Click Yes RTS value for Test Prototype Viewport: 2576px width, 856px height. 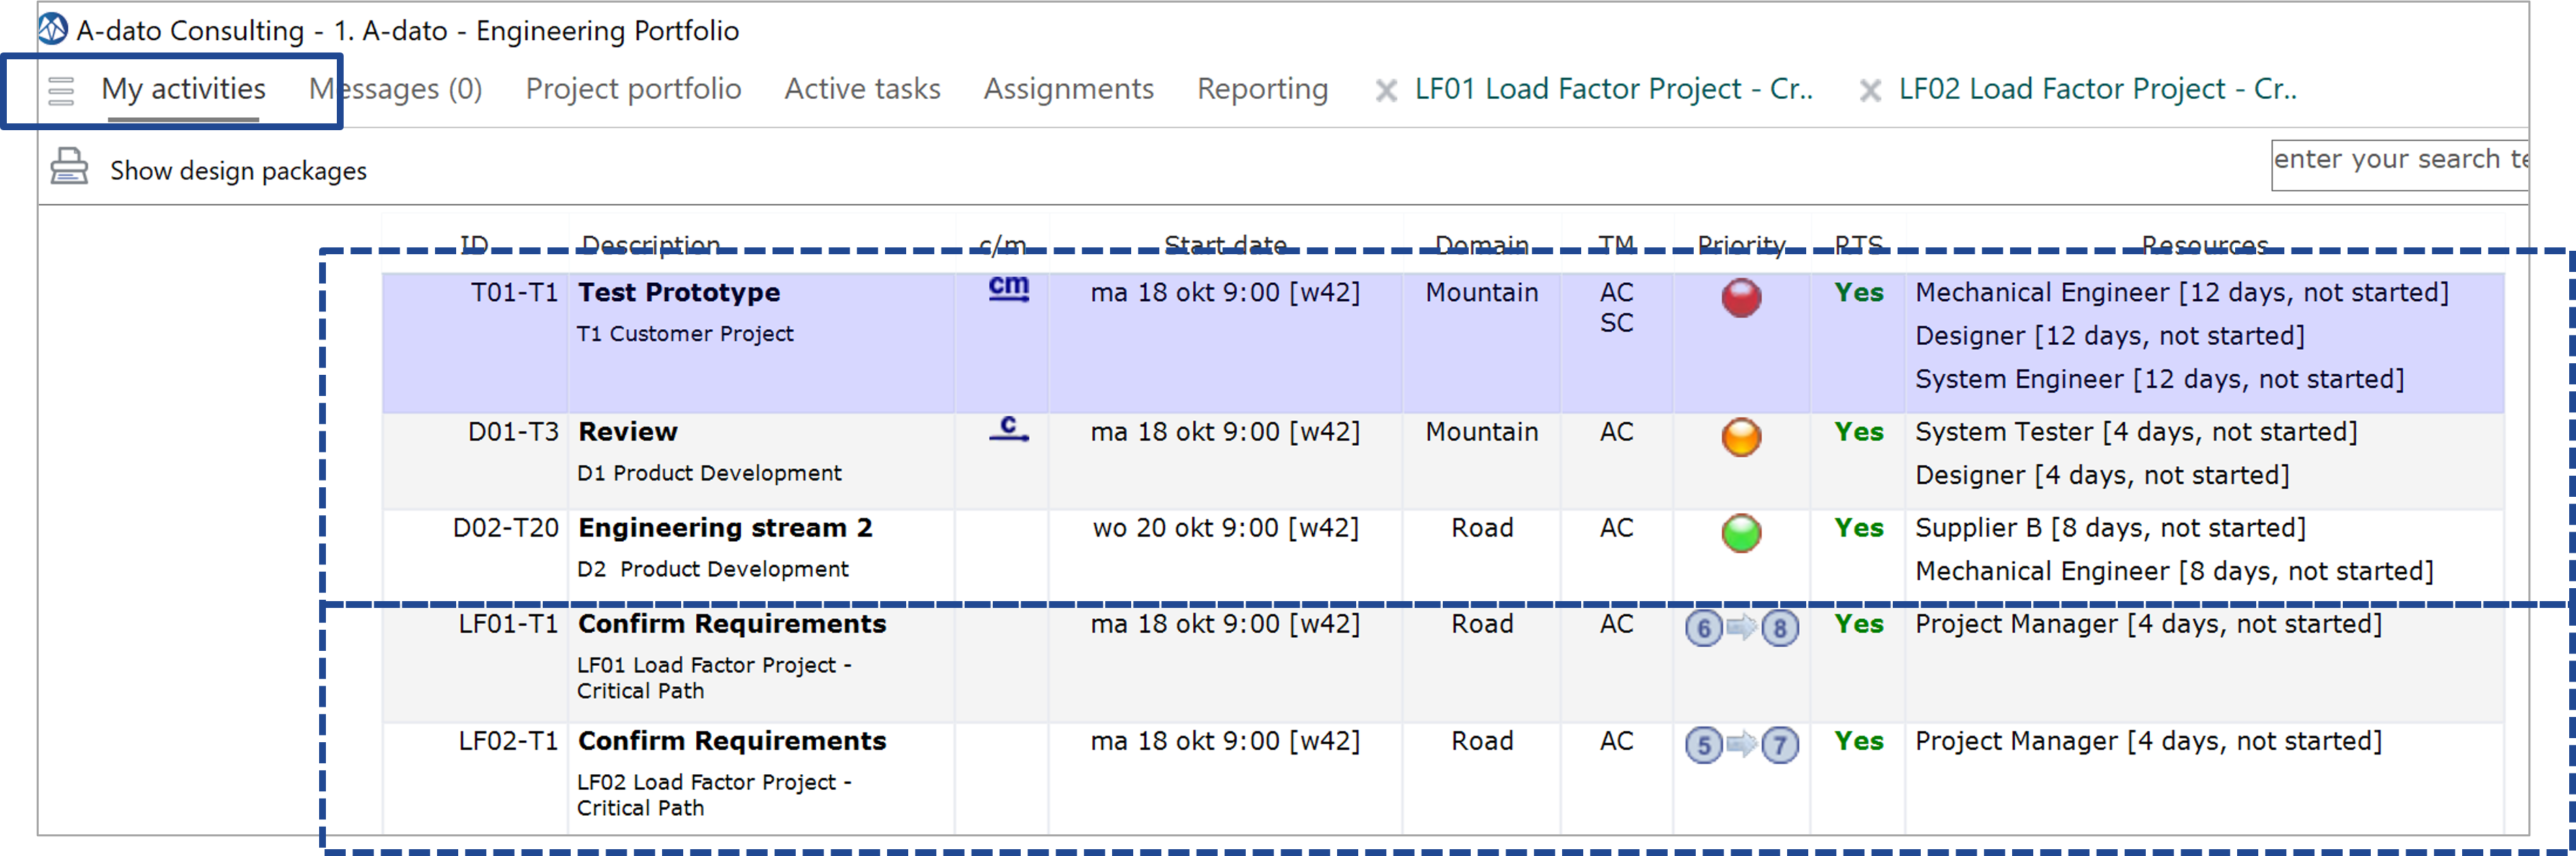click(x=1858, y=293)
